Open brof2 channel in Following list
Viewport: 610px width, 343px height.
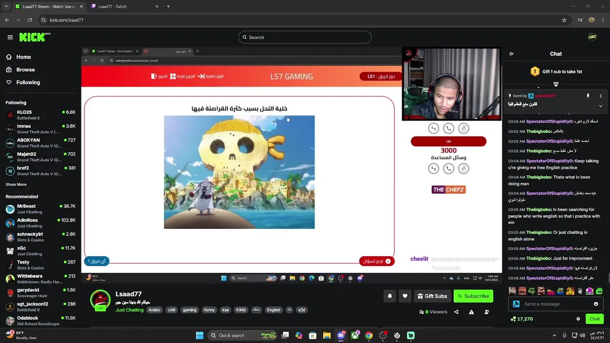coord(41,171)
